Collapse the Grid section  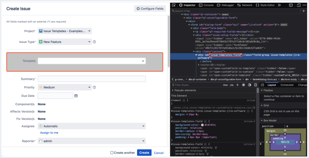coord(262,106)
